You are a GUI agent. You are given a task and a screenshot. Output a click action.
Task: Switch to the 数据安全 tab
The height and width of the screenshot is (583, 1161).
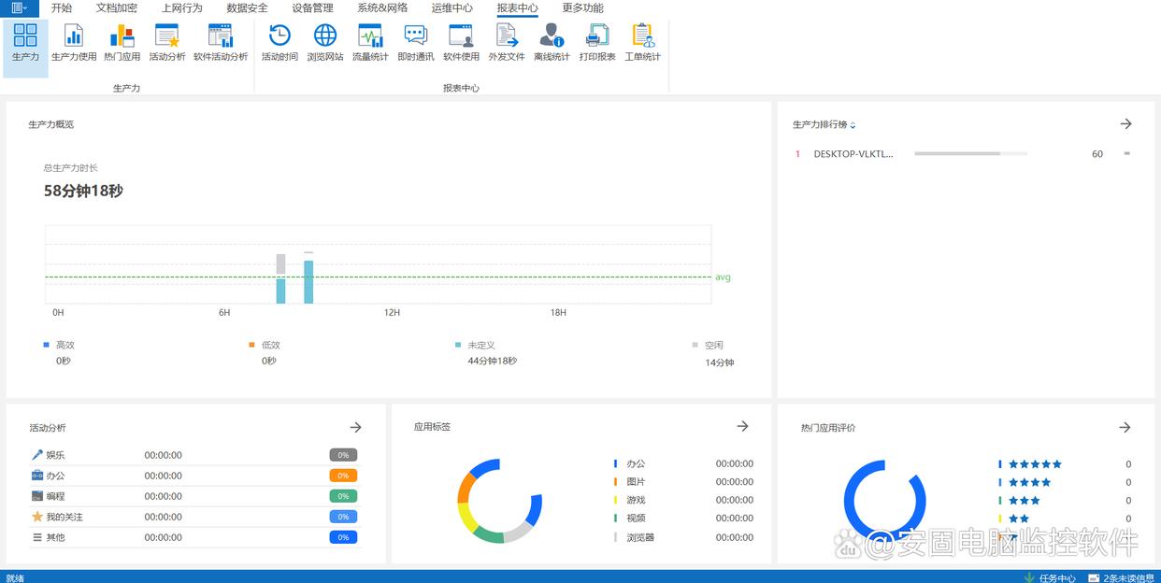point(247,8)
